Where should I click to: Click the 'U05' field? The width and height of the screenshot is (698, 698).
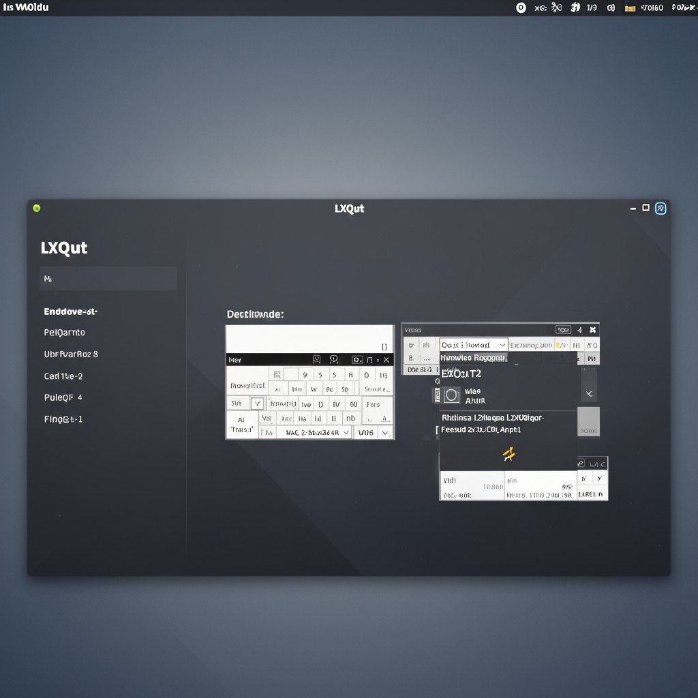point(366,433)
